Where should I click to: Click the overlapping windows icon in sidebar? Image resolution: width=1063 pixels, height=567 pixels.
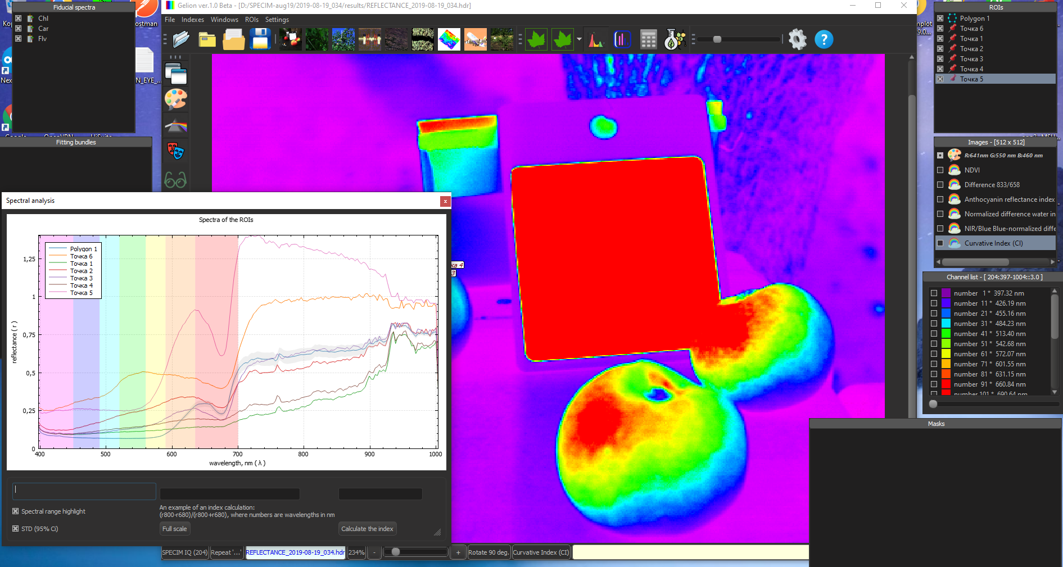[175, 74]
